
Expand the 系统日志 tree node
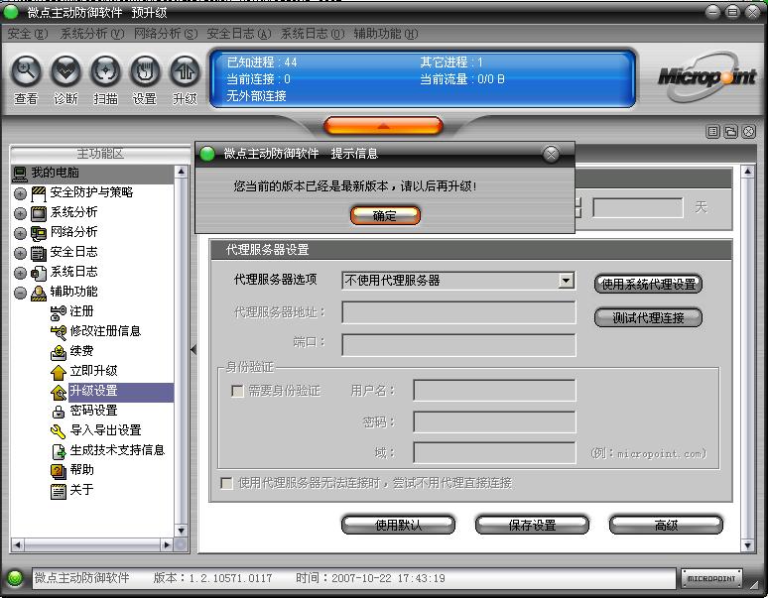click(x=20, y=273)
